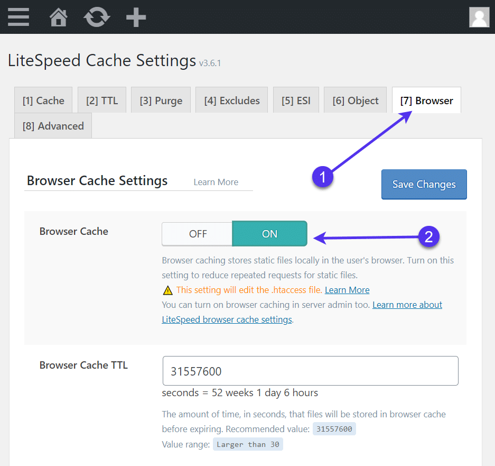Click the plus icon to add new content
The image size is (495, 466).
[136, 17]
